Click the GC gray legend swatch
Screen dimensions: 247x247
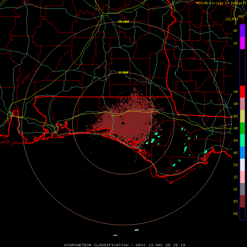242,189
